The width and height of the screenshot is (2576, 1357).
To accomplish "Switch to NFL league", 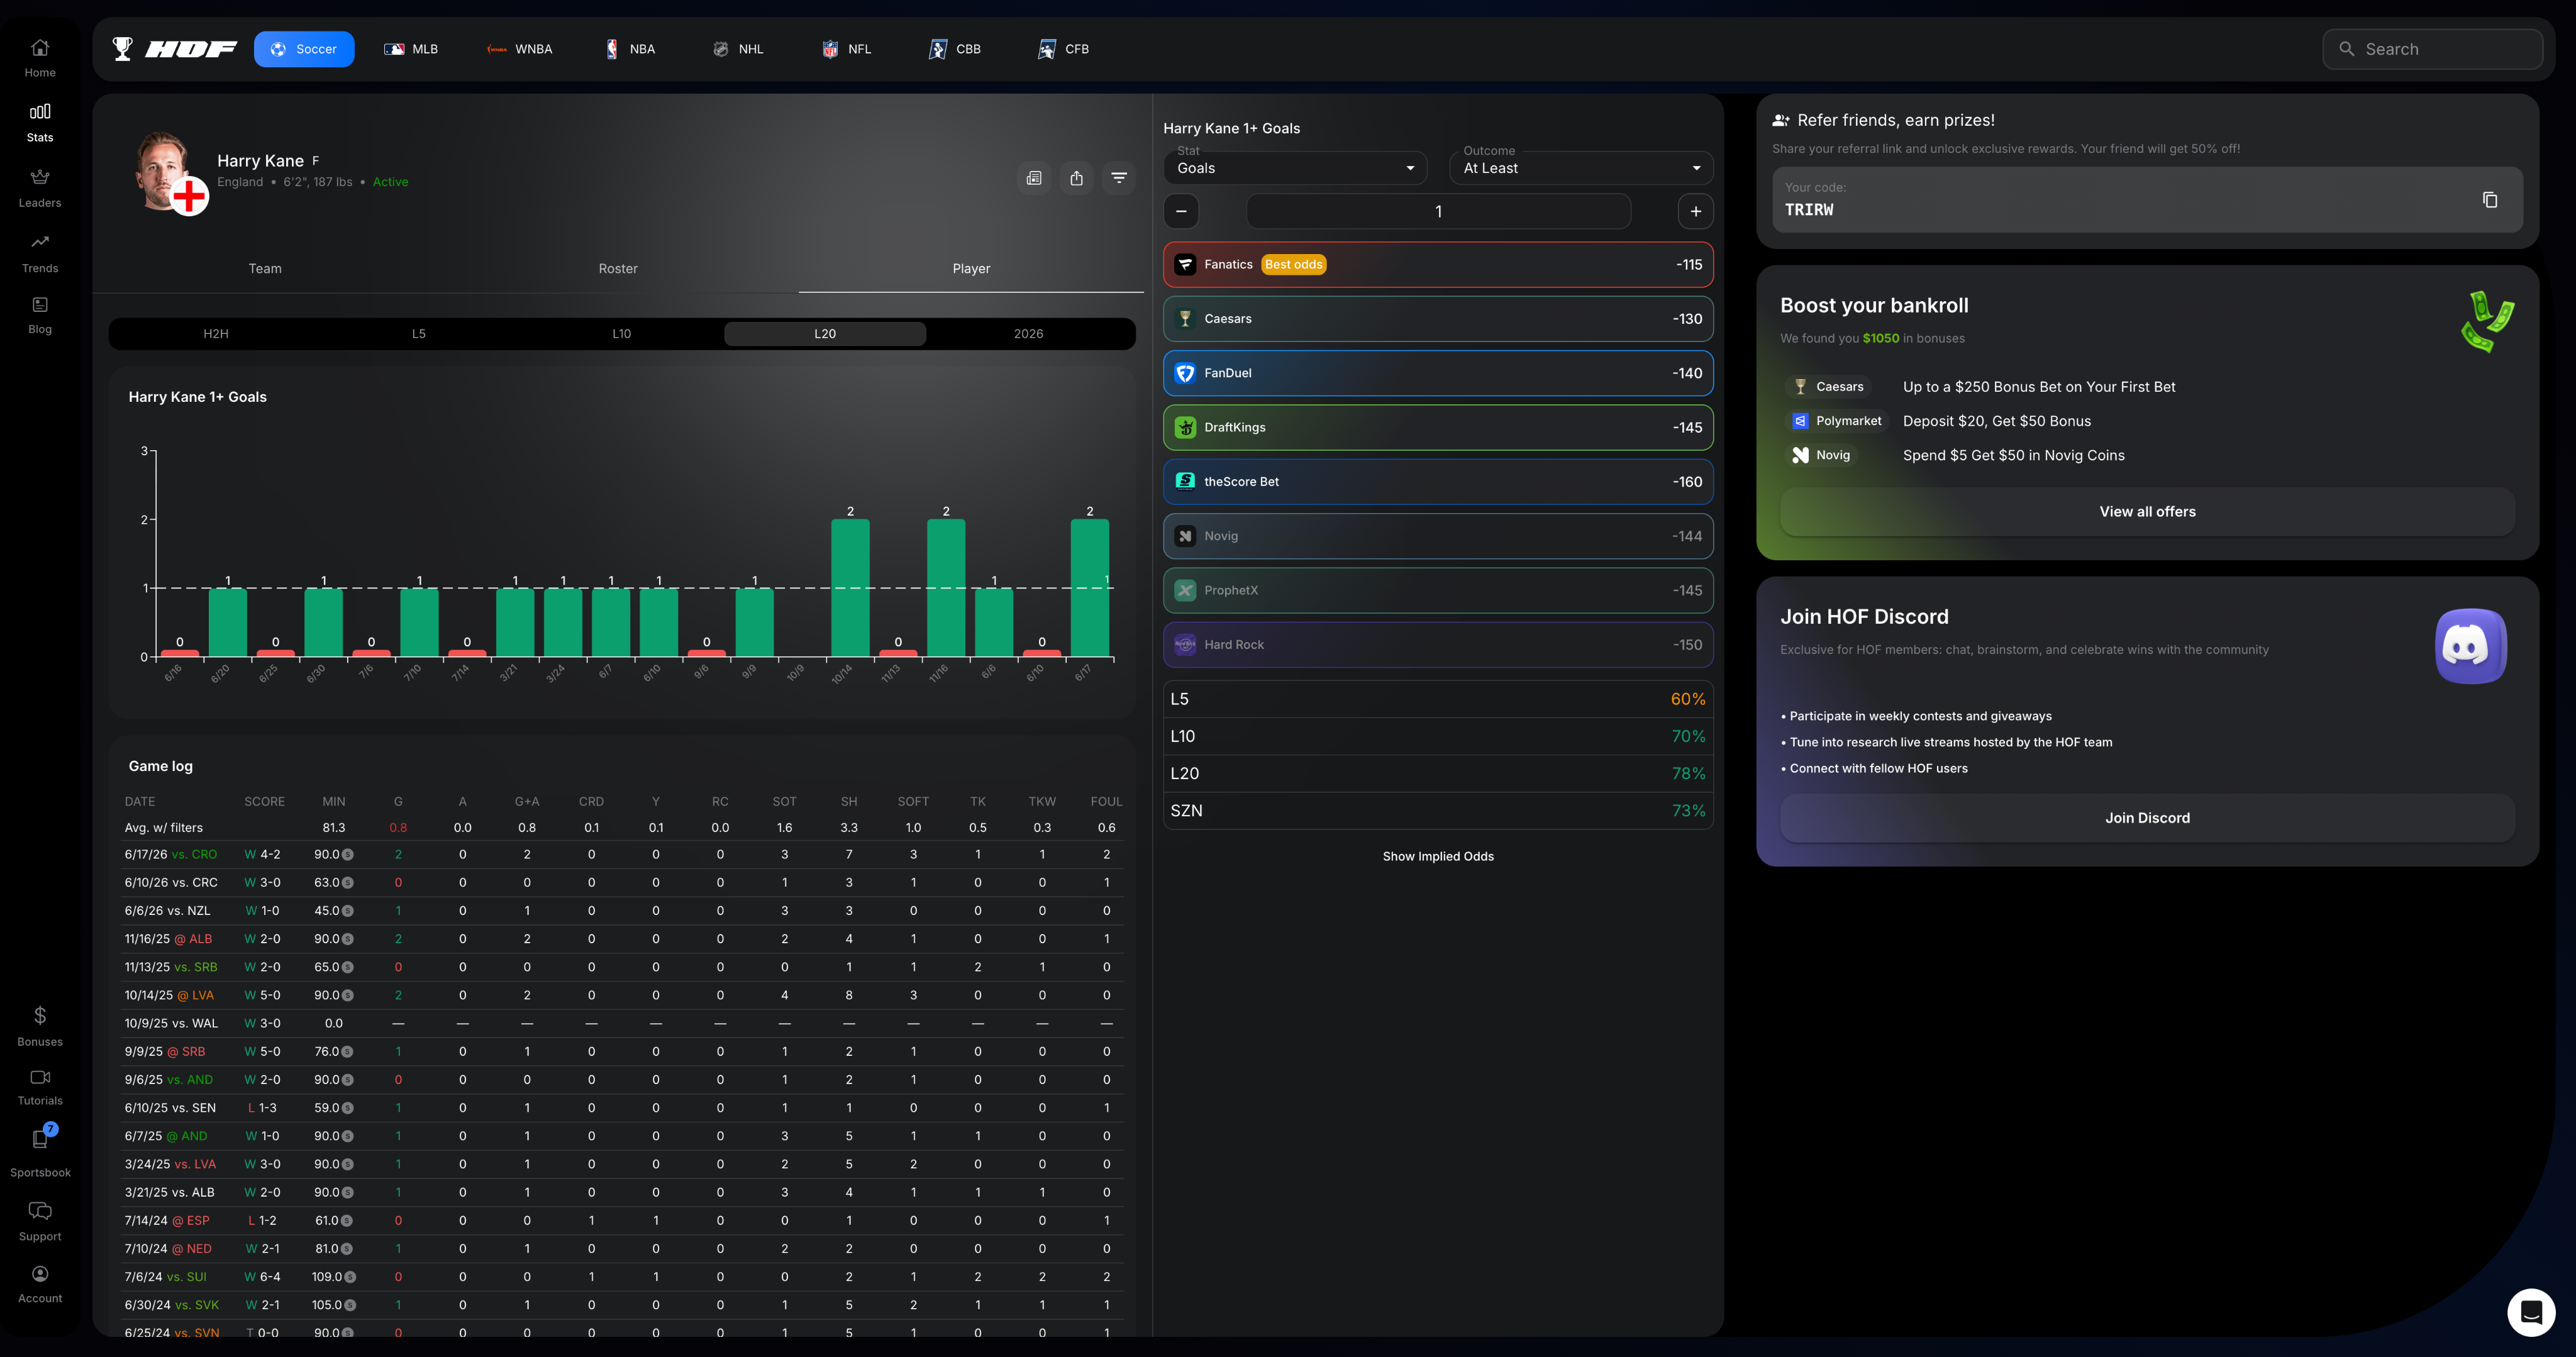I will point(846,49).
